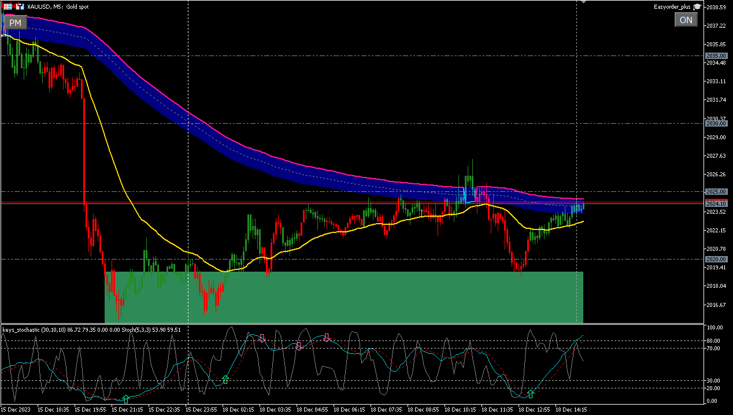This screenshot has width=733, height=415.
Task: Select the green support zone rectangle
Action: (x=343, y=297)
